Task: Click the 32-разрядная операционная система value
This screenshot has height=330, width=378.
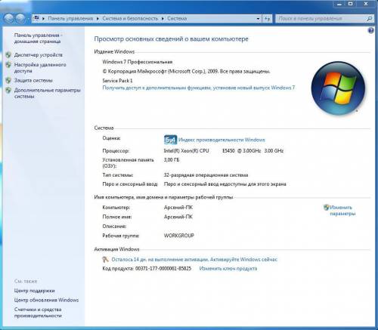Action: point(206,175)
